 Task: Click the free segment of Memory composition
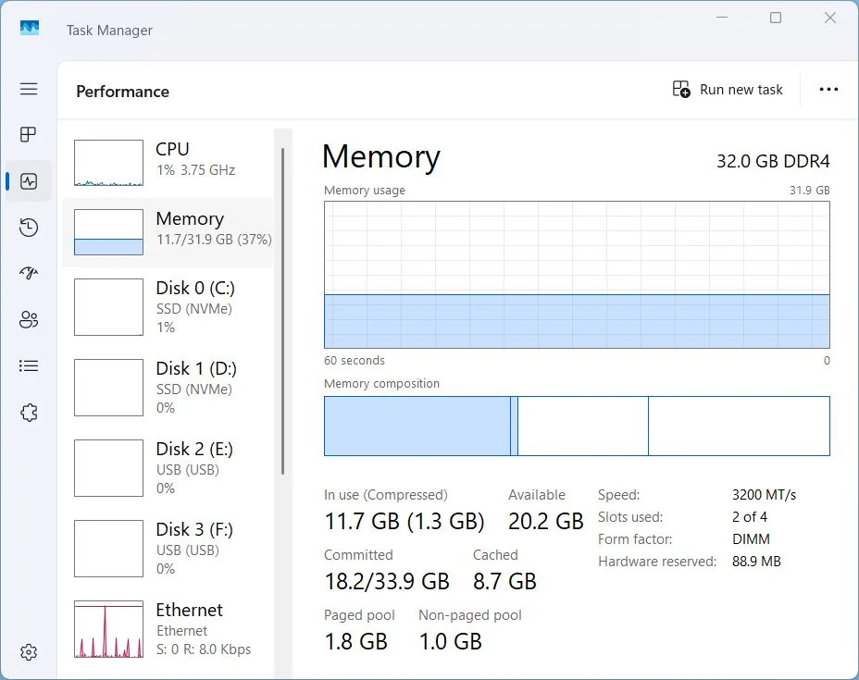(x=739, y=426)
